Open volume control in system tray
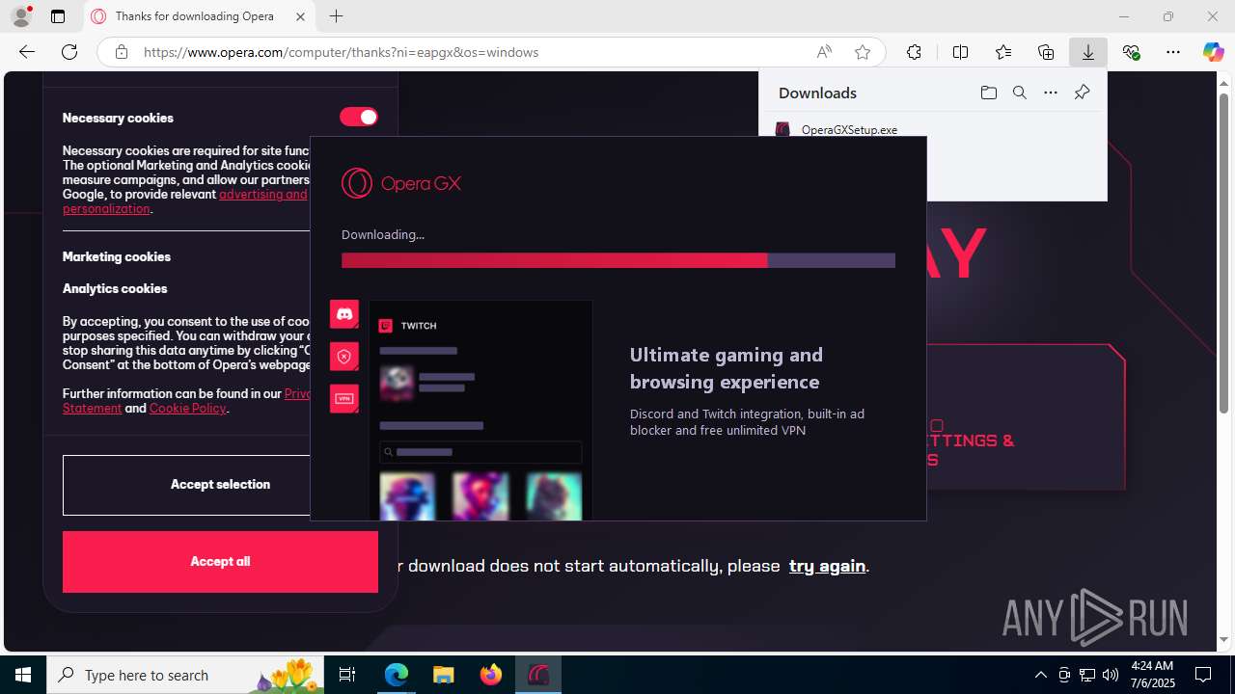This screenshot has height=694, width=1235. click(x=1111, y=675)
